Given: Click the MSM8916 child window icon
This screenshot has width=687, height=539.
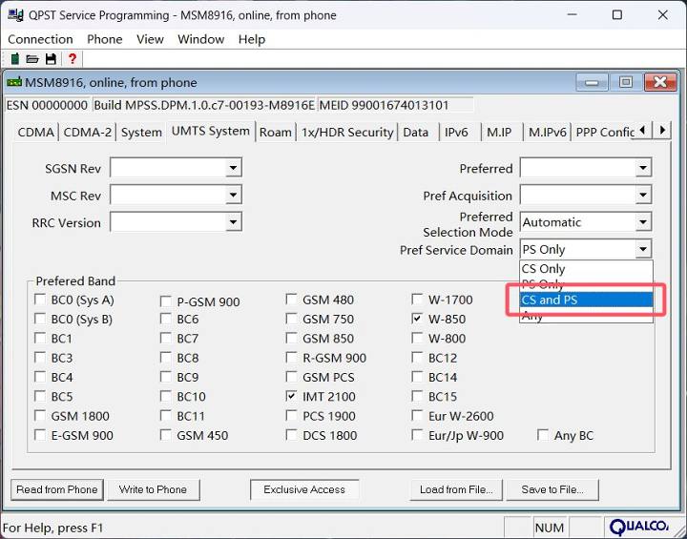Looking at the screenshot, I should click(x=14, y=82).
